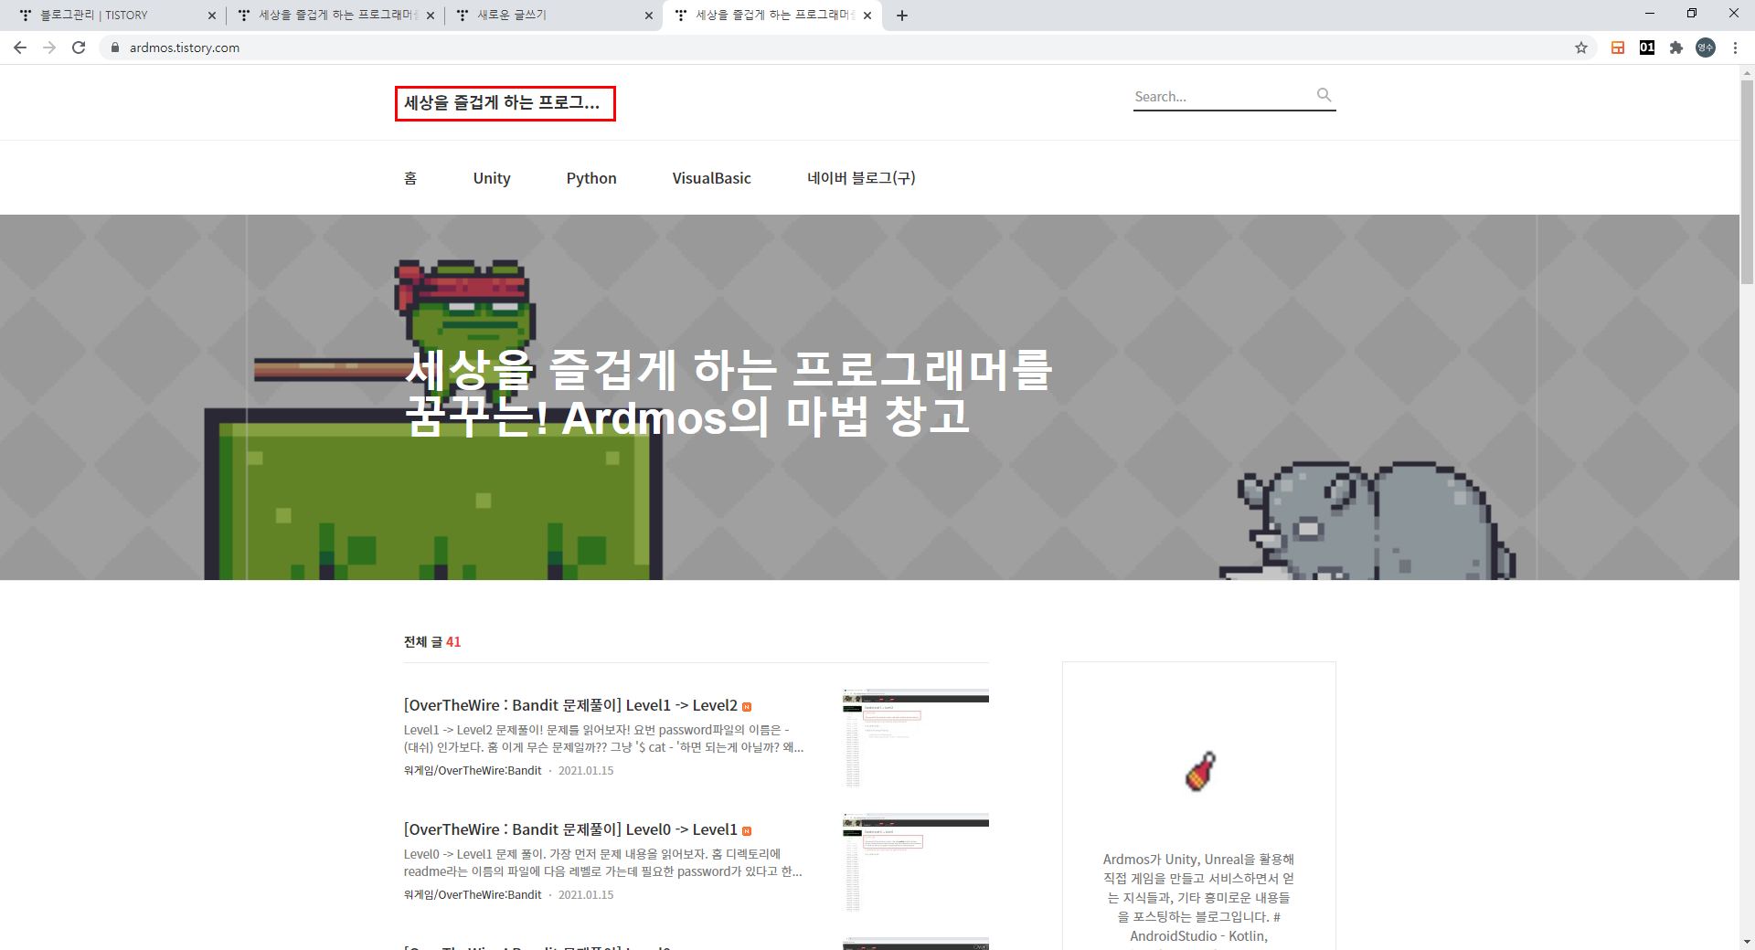The width and height of the screenshot is (1755, 950).
Task: Close the 새로운 글쓰기 tab
Action: pos(649,16)
